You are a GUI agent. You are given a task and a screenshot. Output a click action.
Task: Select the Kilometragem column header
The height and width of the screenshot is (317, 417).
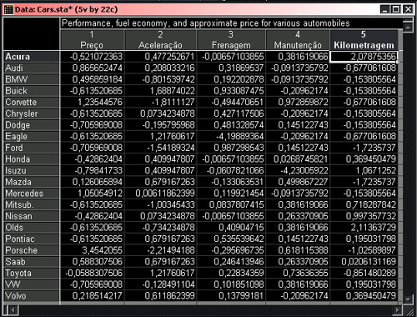click(364, 40)
